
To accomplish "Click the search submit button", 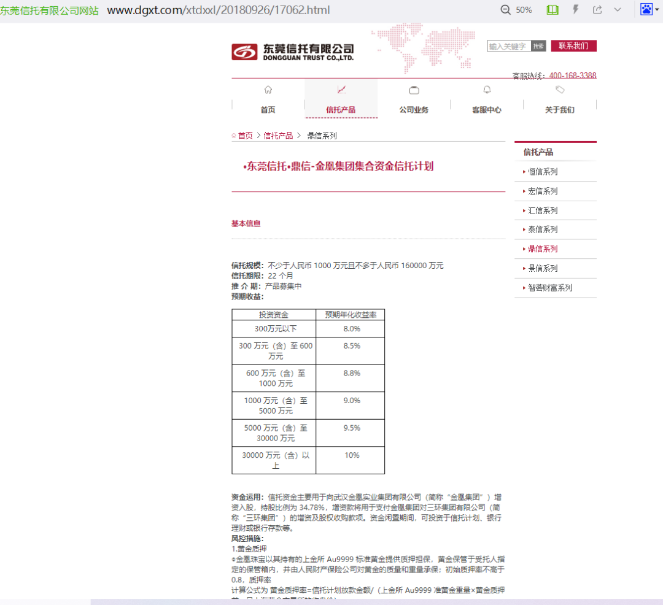I will point(538,46).
